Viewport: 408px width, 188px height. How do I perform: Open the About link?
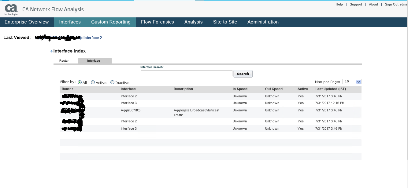[373, 4]
